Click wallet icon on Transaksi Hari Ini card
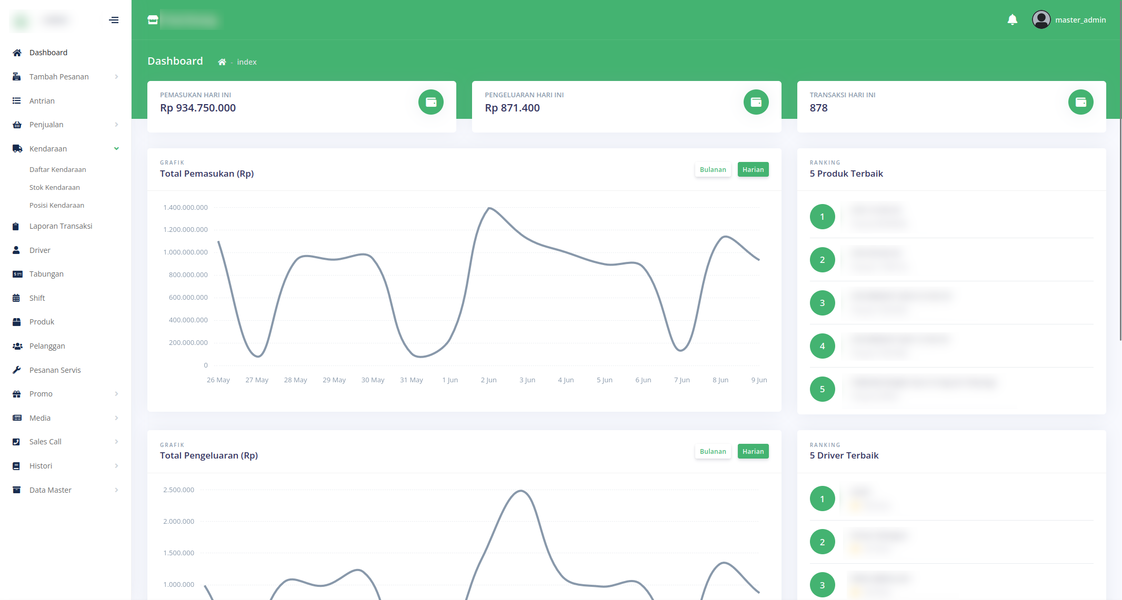This screenshot has height=600, width=1122. tap(1080, 102)
